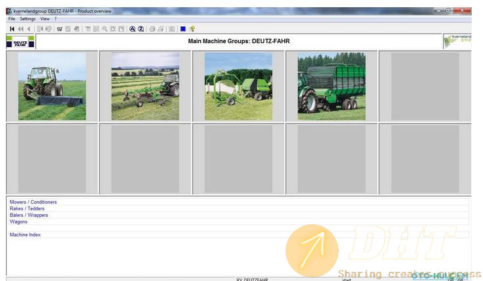Open the ? help menu

55,19
